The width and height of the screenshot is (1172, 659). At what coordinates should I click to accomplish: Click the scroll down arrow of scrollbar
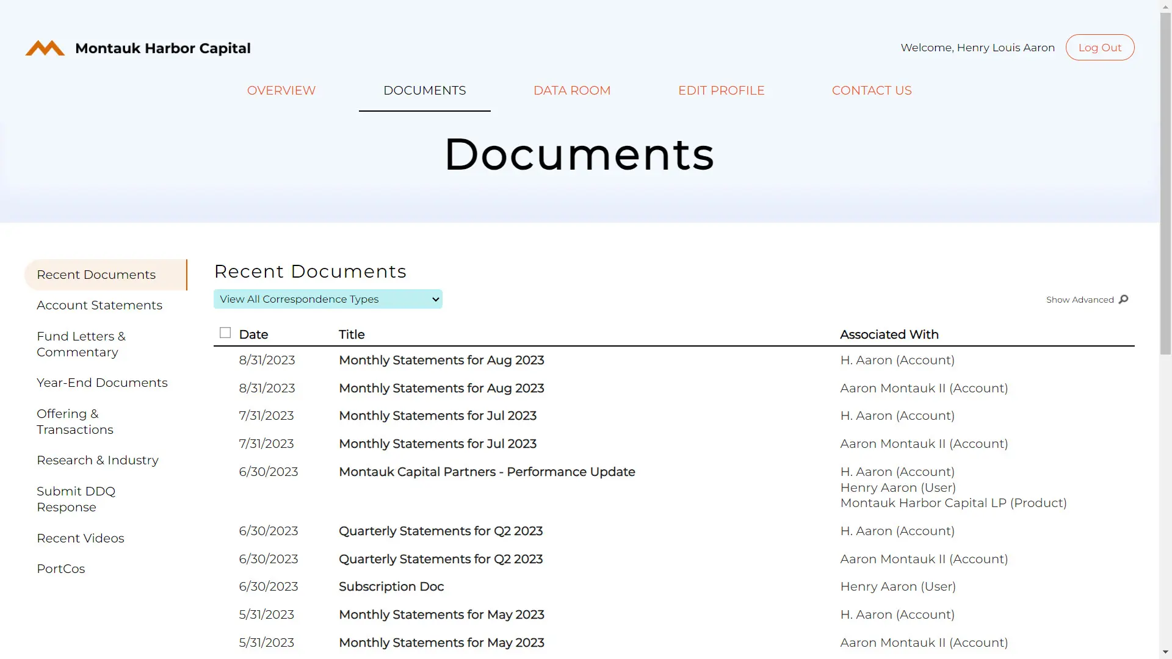coord(1165,652)
